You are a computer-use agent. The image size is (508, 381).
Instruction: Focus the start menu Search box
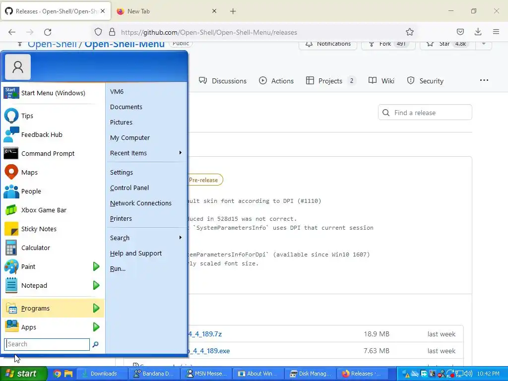47,344
